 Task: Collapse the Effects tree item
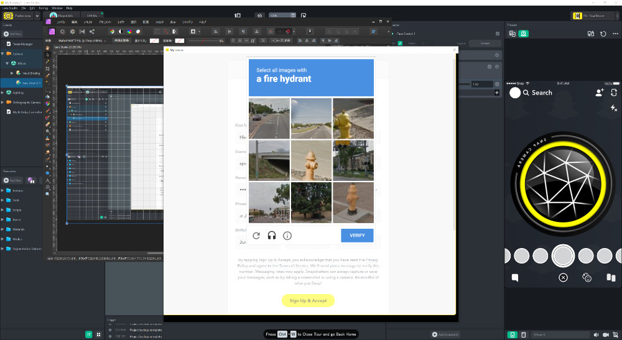coord(7,63)
